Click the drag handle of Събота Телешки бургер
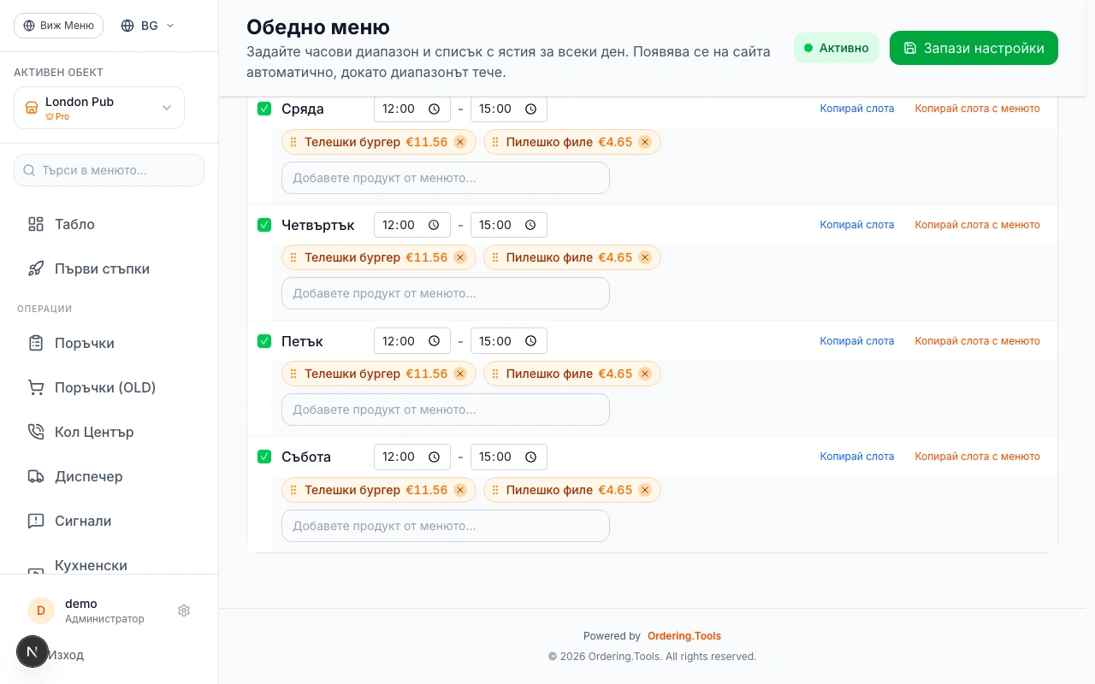 click(x=293, y=490)
